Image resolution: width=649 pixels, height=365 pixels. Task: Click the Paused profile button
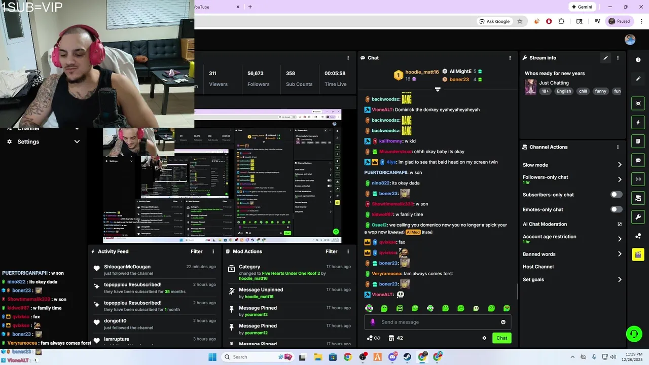[x=620, y=21]
